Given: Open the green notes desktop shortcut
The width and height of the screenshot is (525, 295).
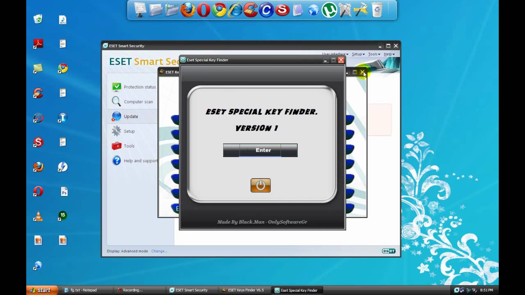Looking at the screenshot, I should (x=38, y=68).
